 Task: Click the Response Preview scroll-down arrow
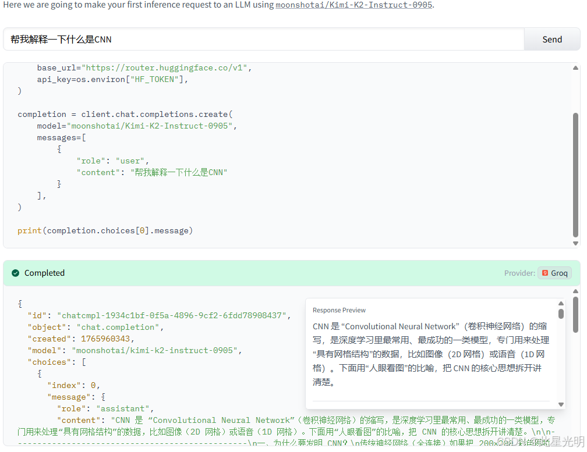[561, 404]
